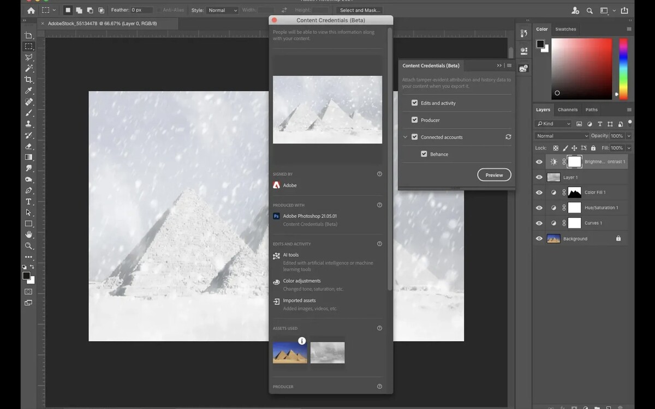Hide the Brightness/Contrast 1 layer
The height and width of the screenshot is (409, 655).
539,162
